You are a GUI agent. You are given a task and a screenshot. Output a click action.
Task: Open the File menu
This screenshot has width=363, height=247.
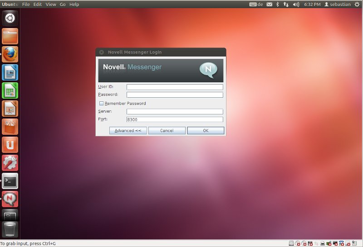click(x=26, y=5)
